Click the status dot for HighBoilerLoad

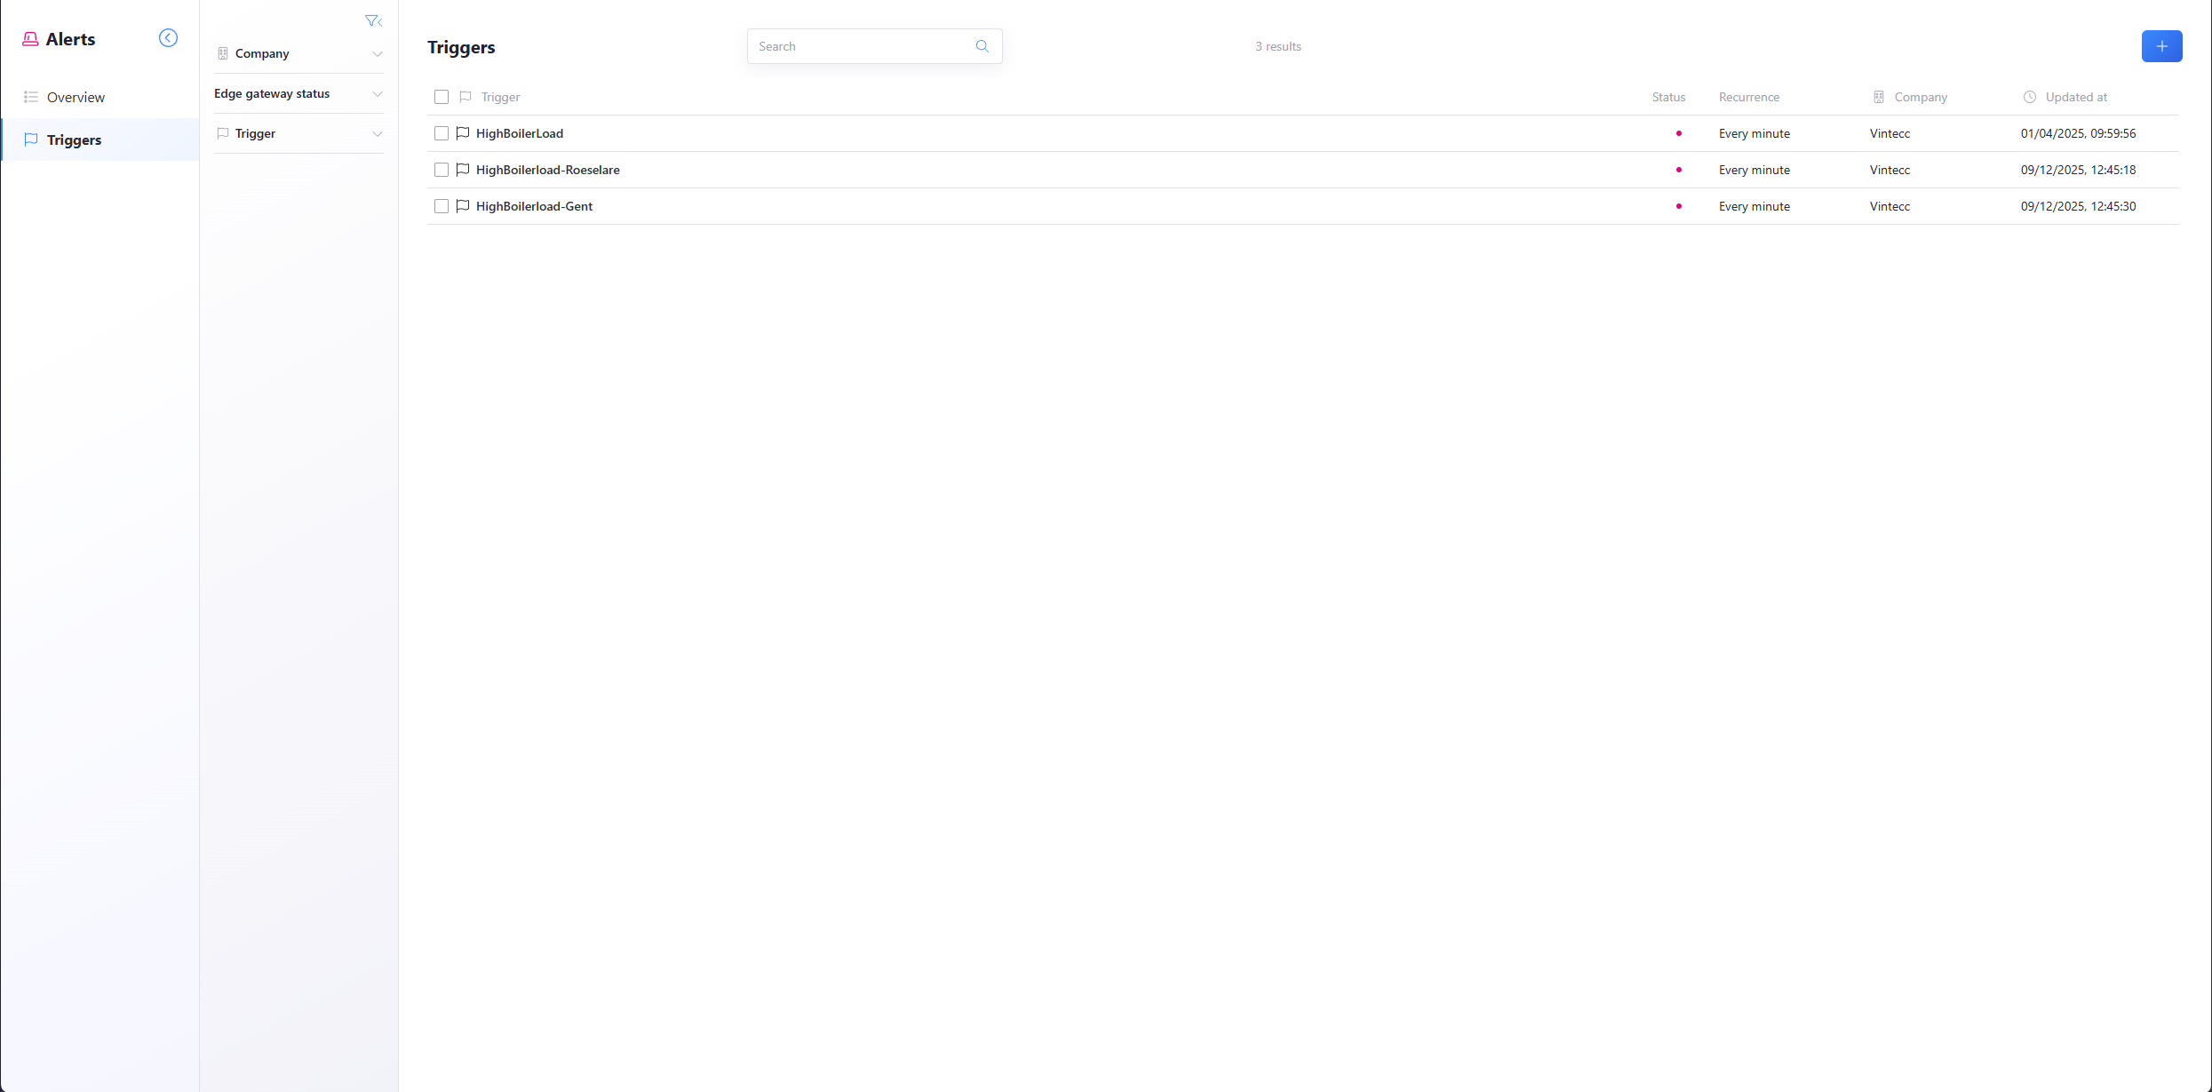tap(1679, 133)
